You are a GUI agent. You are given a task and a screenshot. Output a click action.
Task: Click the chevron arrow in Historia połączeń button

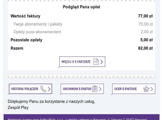pyautogui.click(x=49, y=89)
